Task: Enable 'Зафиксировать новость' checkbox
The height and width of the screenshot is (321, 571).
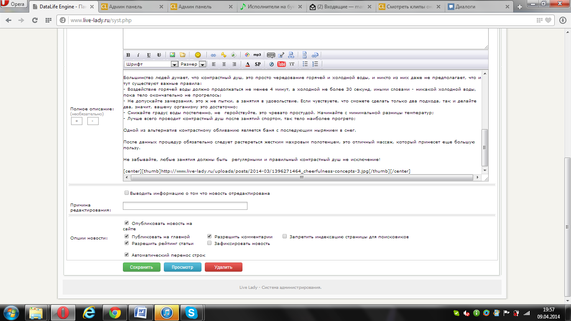Action: pos(209,243)
